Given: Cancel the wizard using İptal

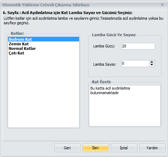Looking at the screenshot, I should (124, 148).
